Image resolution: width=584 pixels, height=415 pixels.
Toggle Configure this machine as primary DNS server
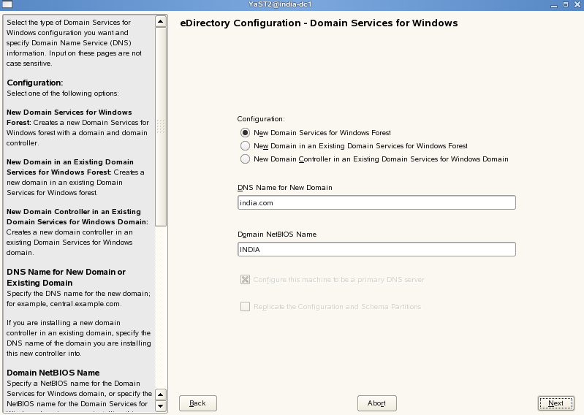246,280
